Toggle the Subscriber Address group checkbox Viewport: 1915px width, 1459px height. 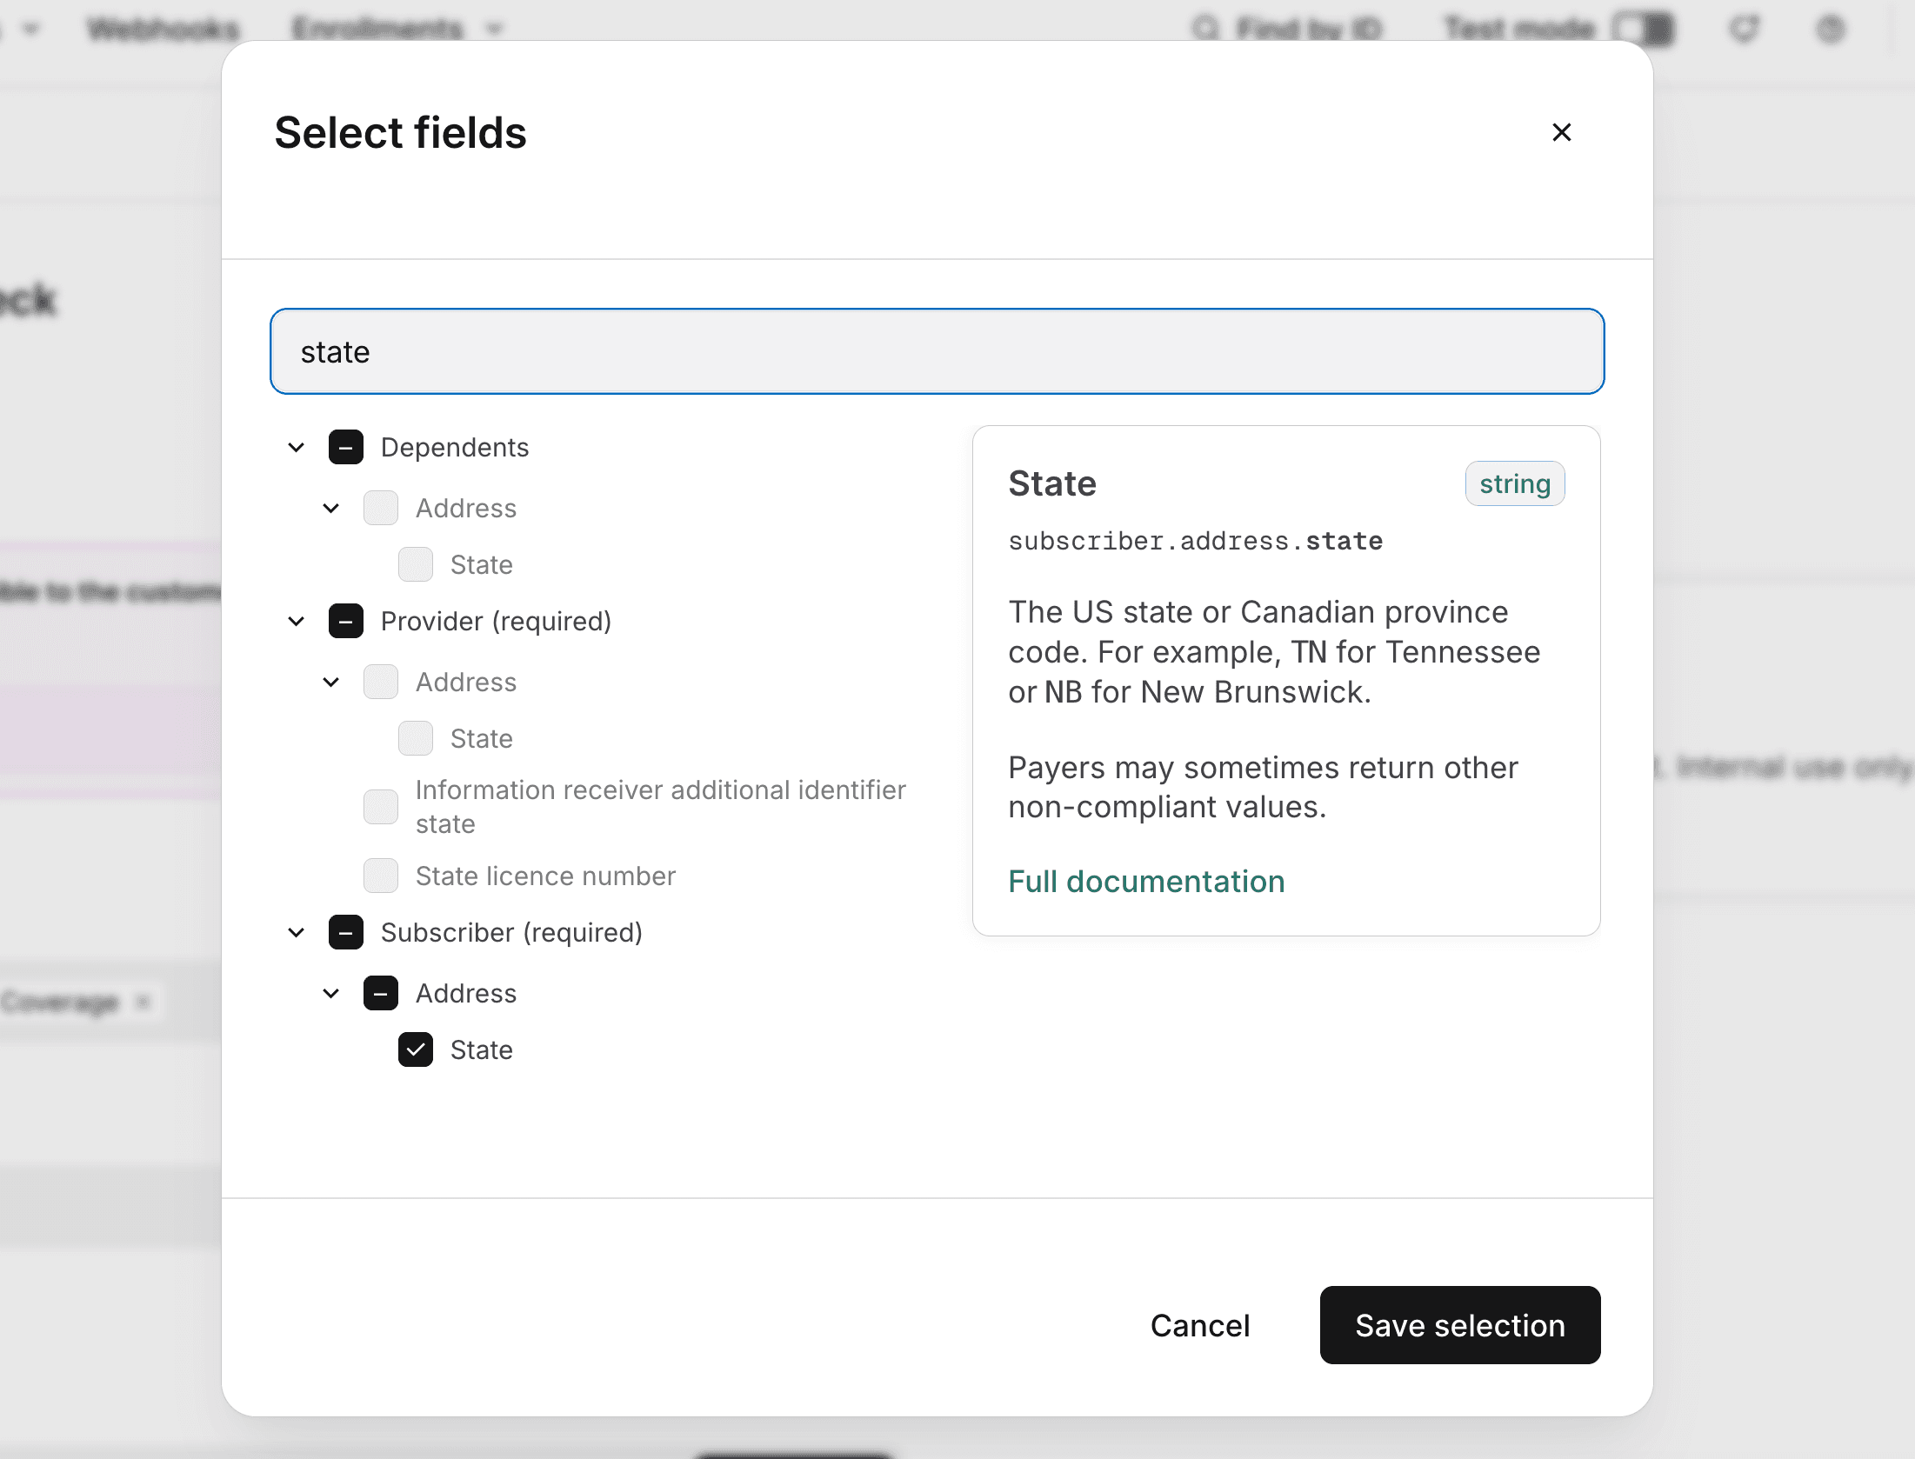coord(381,994)
